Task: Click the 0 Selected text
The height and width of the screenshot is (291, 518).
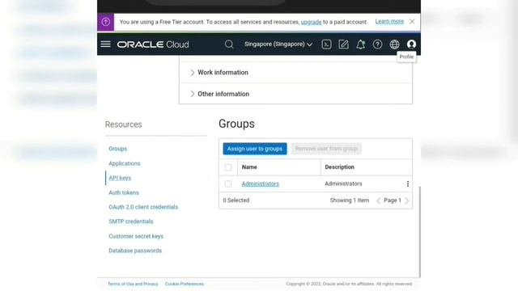Action: tap(236, 200)
